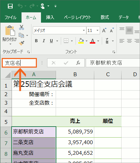Open the データ tab

tap(124, 18)
